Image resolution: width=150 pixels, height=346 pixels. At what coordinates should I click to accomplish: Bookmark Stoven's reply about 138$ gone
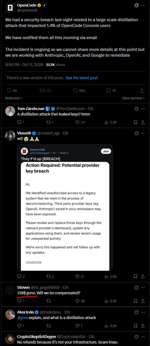135,301
